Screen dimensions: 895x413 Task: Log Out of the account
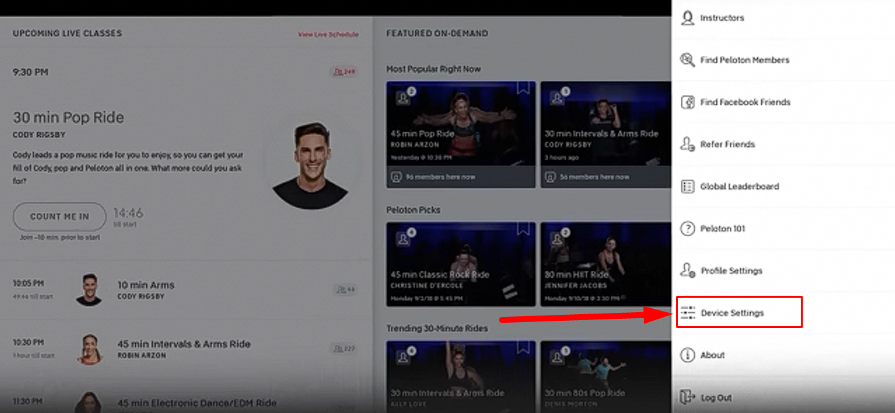(783, 397)
